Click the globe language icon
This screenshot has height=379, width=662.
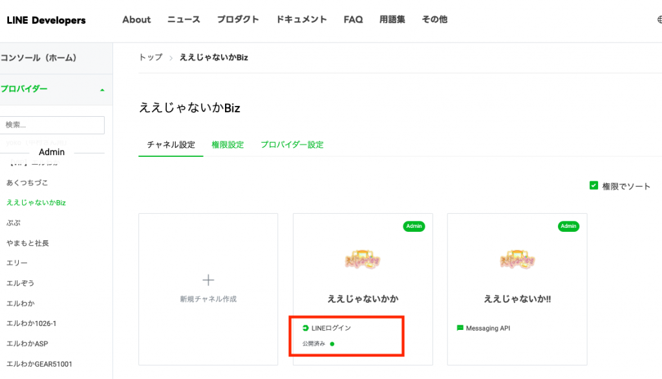[660, 19]
